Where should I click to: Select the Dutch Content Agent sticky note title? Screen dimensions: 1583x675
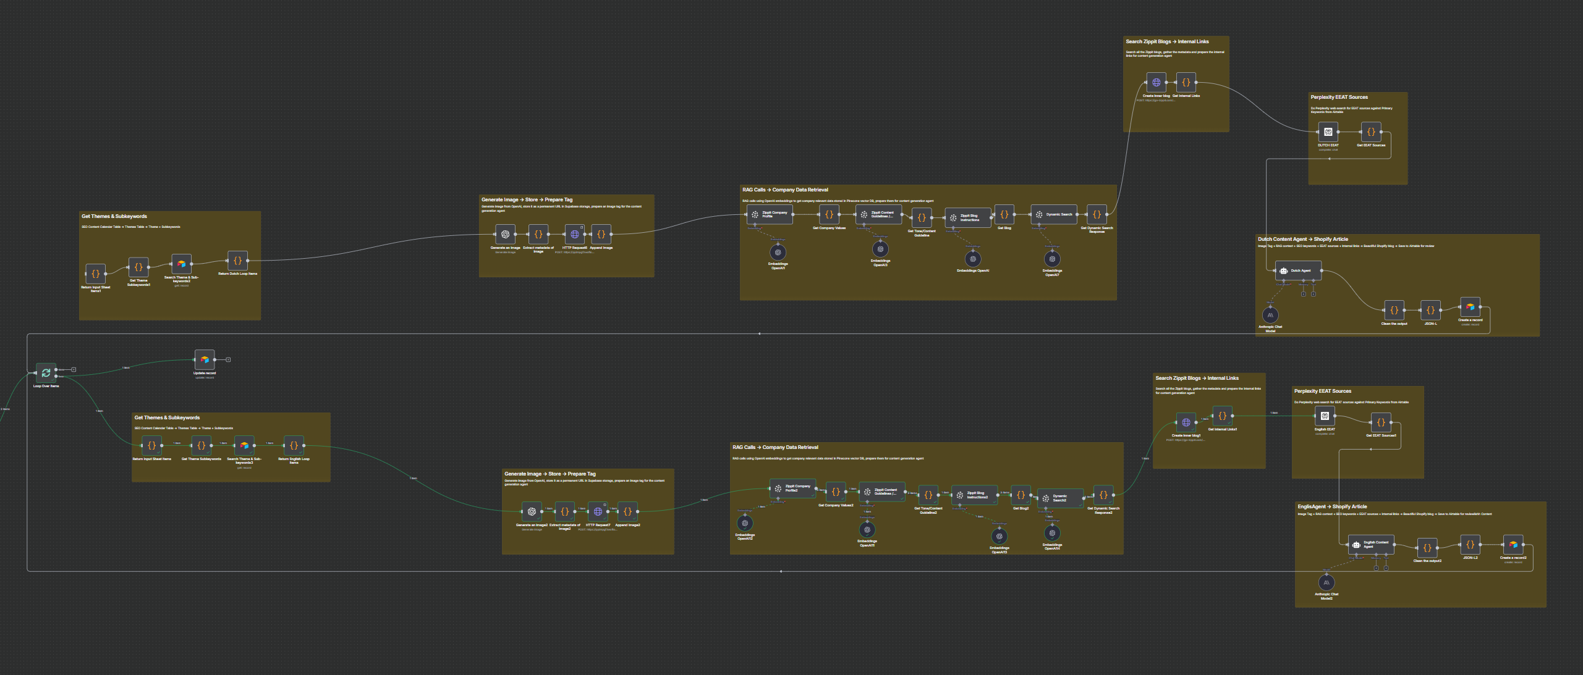pyautogui.click(x=1302, y=239)
